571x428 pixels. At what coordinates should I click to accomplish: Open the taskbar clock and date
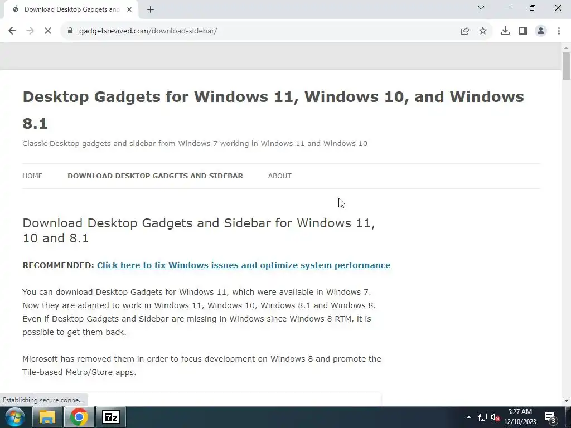click(520, 417)
